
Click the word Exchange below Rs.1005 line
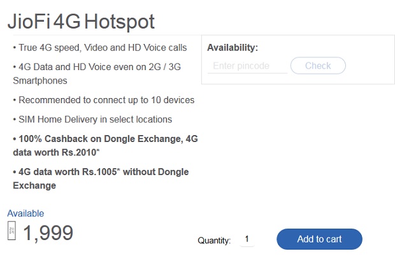(x=34, y=186)
